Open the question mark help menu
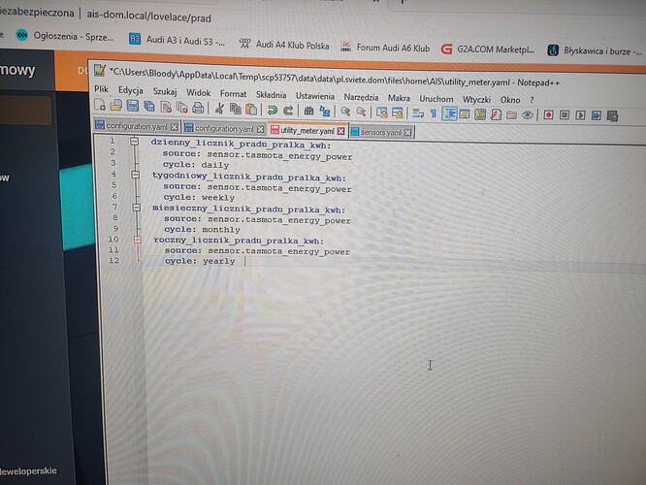 [x=532, y=100]
